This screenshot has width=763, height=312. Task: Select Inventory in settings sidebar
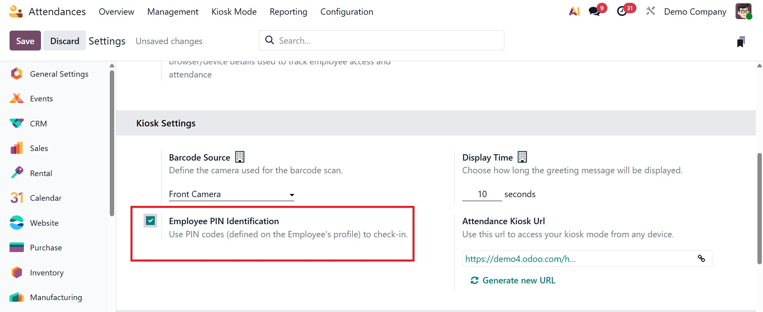pos(47,273)
